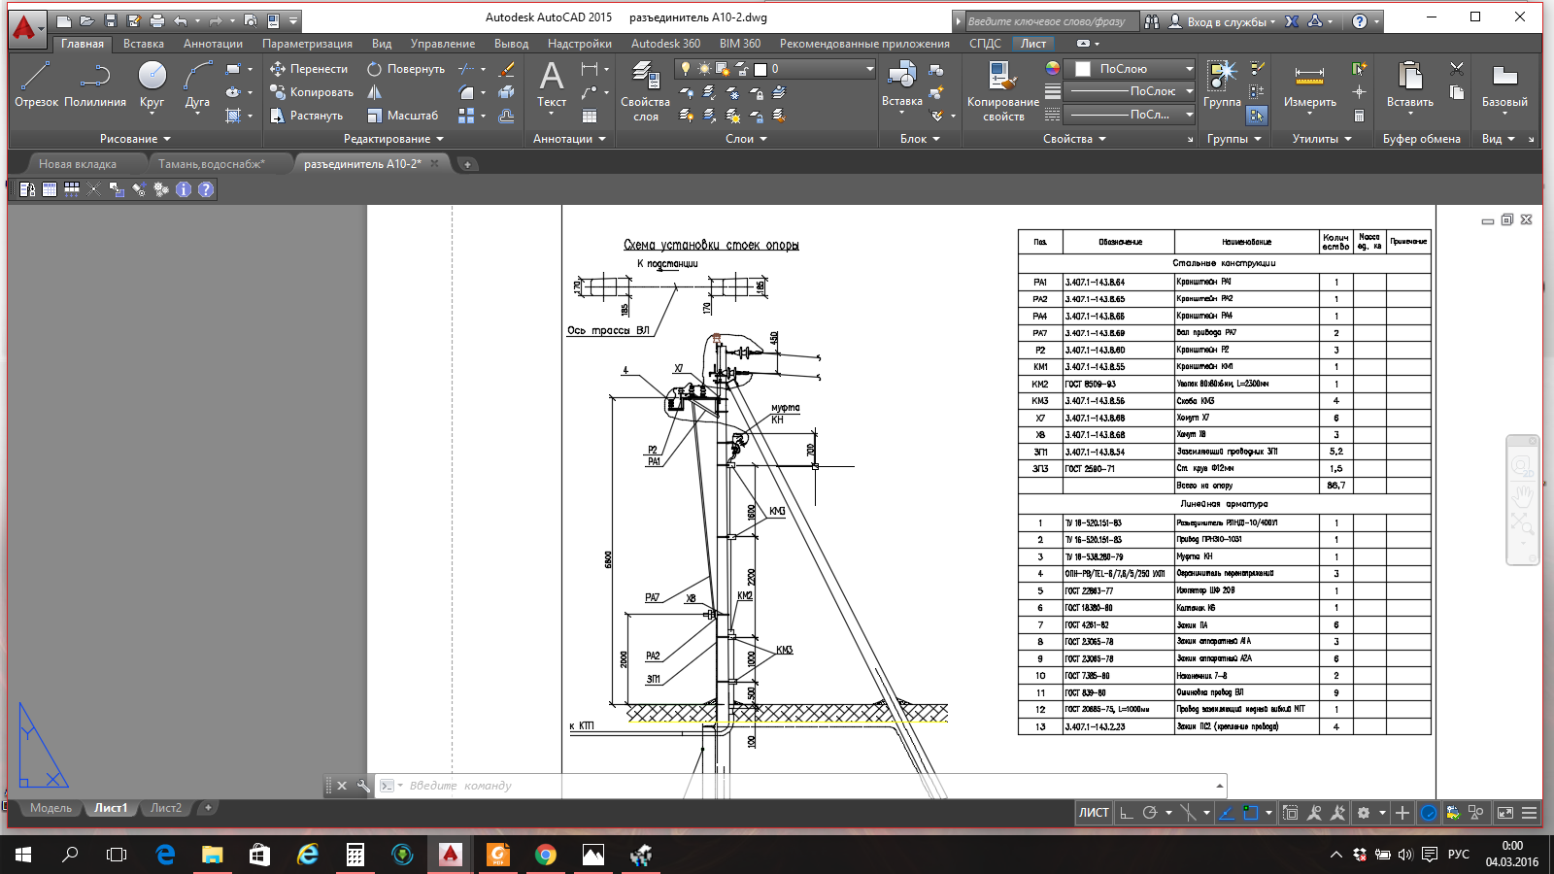Open the quick calculator in Утилиты
This screenshot has width=1554, height=874.
point(1359,116)
